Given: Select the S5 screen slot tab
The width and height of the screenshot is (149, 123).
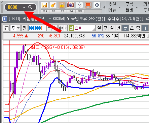Looking at the screenshot, I should tap(80, 11).
